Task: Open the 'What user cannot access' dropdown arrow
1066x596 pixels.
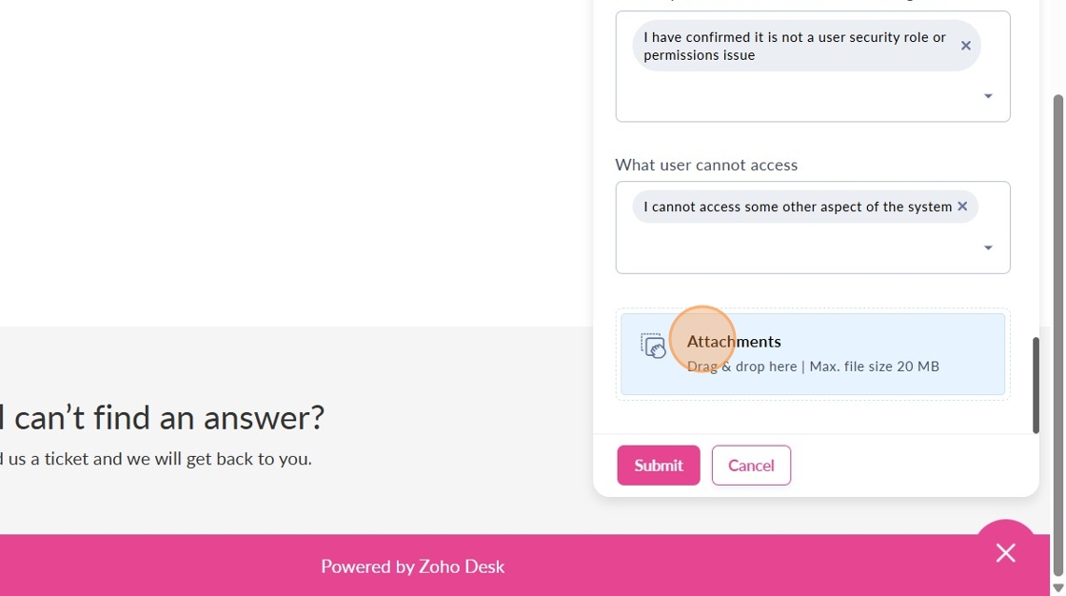Action: coord(988,248)
